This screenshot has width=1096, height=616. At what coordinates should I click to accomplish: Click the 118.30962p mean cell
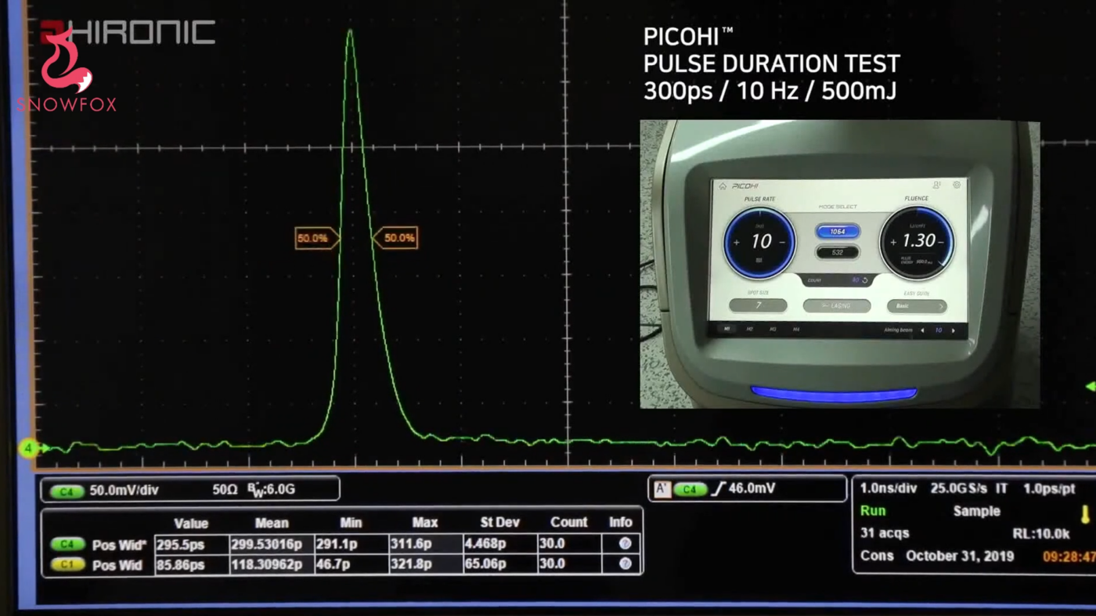(271, 564)
